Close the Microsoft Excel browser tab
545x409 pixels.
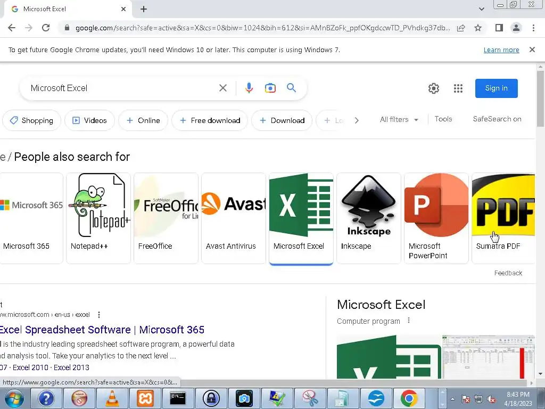point(123,9)
